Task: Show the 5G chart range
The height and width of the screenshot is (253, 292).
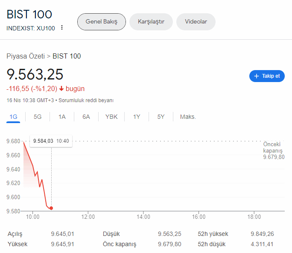Action: 38,117
